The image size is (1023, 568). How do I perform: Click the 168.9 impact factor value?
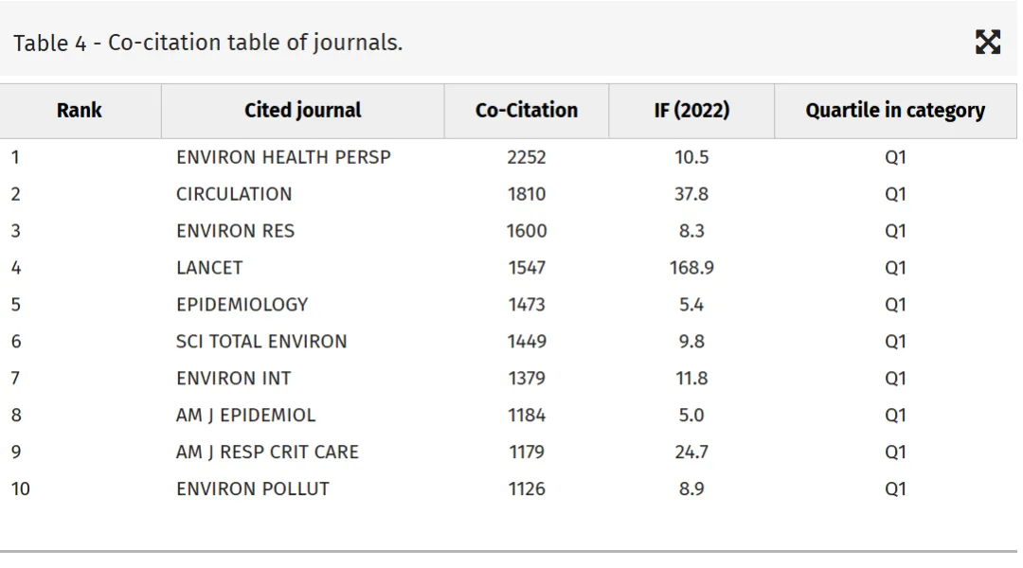click(691, 268)
